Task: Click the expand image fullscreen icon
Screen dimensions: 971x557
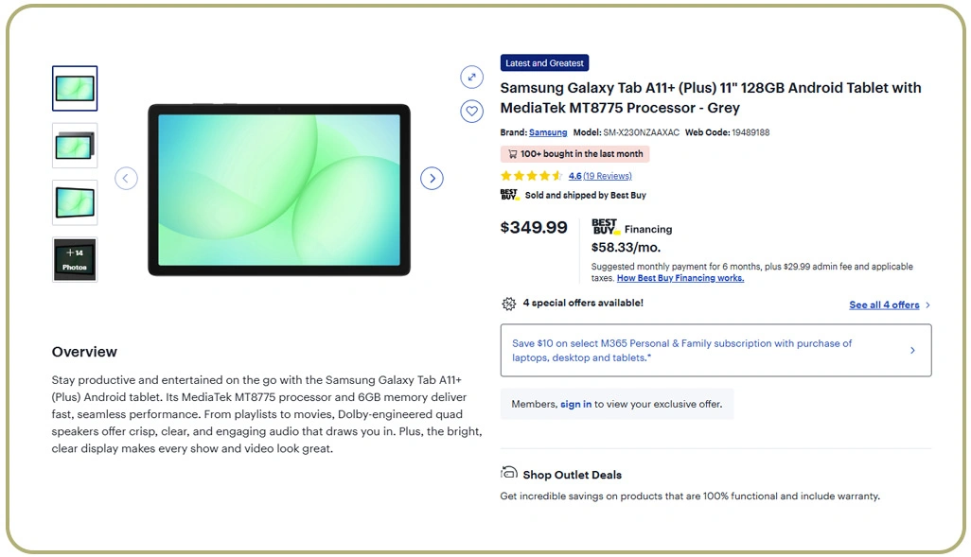Action: click(471, 77)
